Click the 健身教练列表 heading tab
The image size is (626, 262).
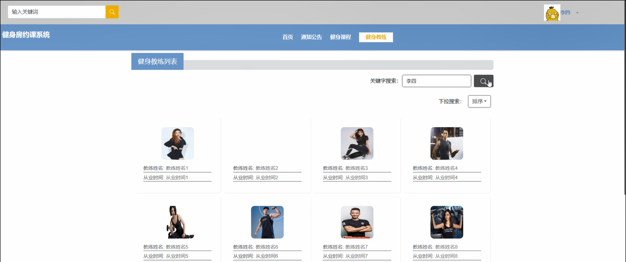click(158, 61)
